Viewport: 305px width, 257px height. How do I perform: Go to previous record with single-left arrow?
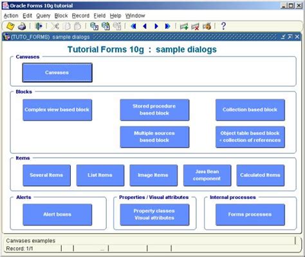[145, 26]
